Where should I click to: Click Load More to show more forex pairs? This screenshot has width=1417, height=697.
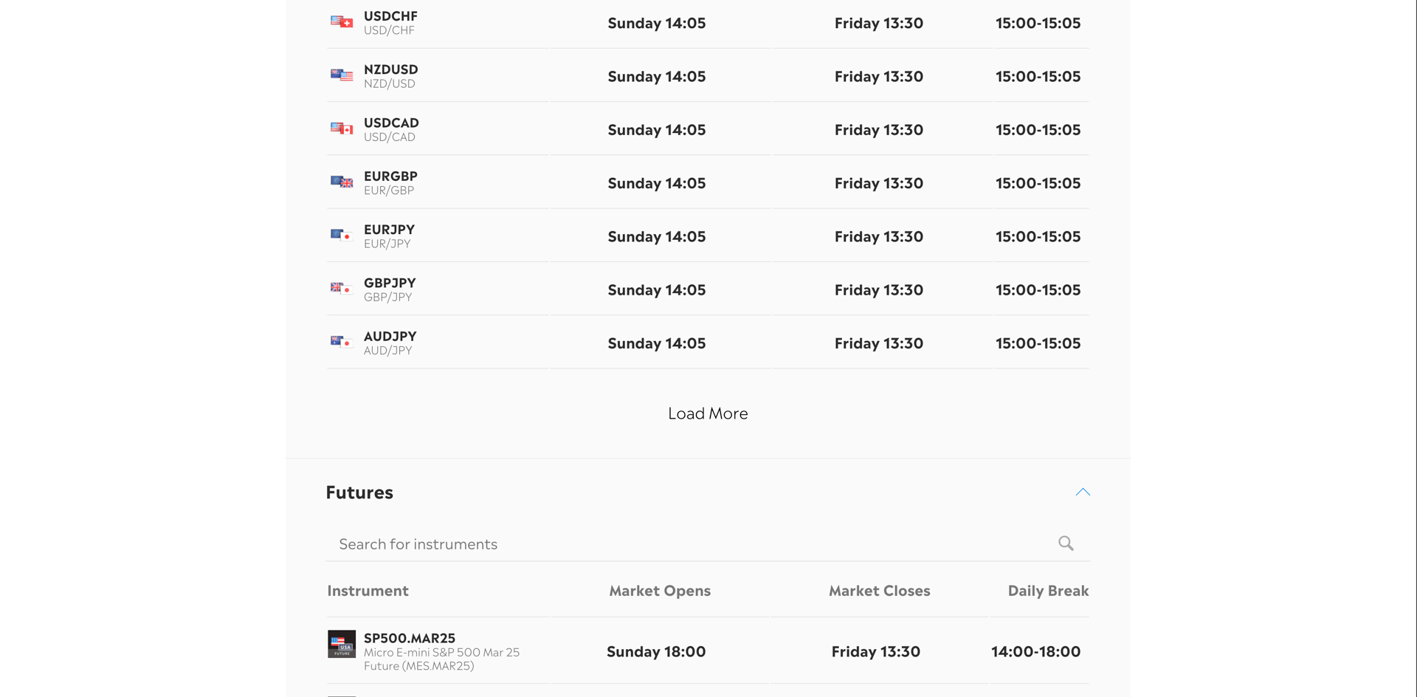(708, 413)
